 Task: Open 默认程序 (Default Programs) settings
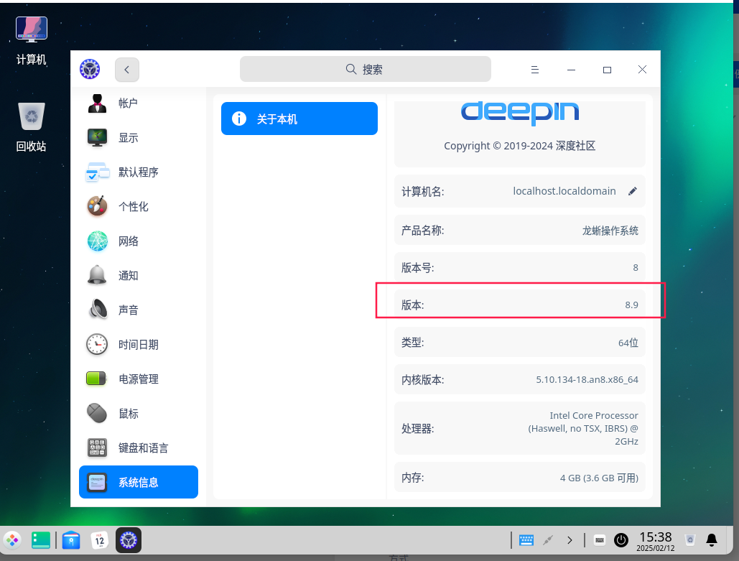click(x=138, y=172)
